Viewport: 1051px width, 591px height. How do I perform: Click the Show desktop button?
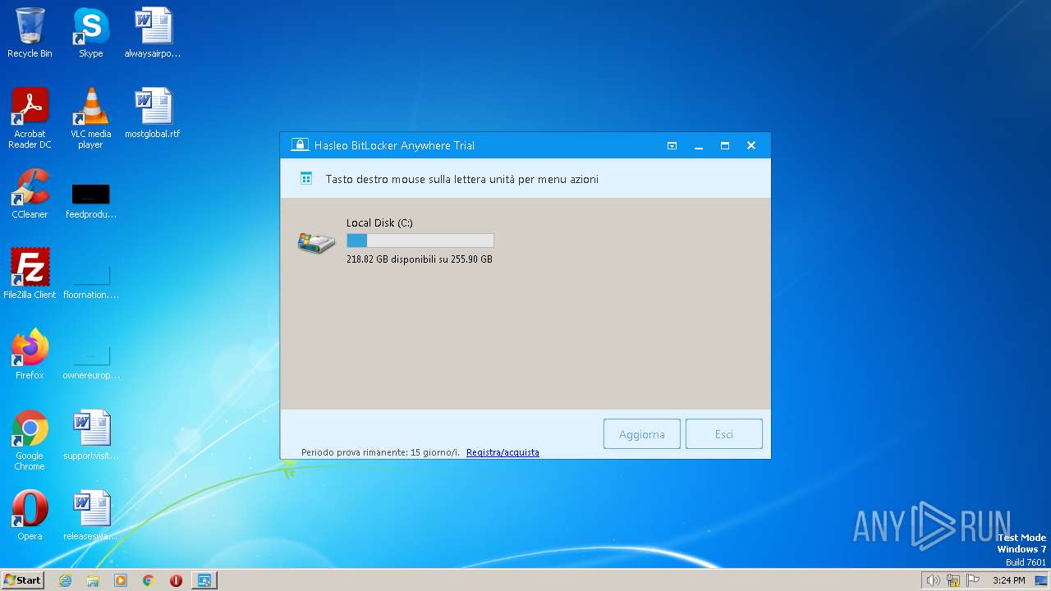point(1043,580)
